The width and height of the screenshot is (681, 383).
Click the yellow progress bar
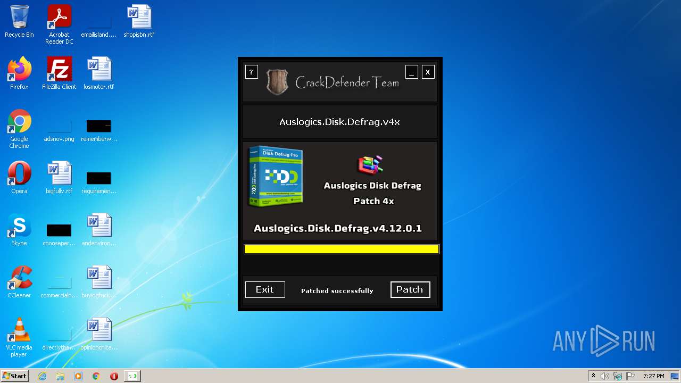tap(342, 249)
